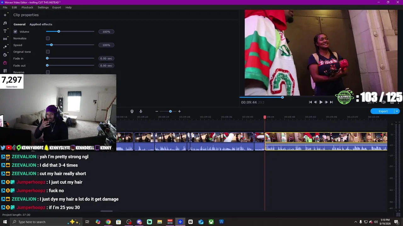The height and width of the screenshot is (226, 403).
Task: Click the Speed slider track
Action: (70, 45)
